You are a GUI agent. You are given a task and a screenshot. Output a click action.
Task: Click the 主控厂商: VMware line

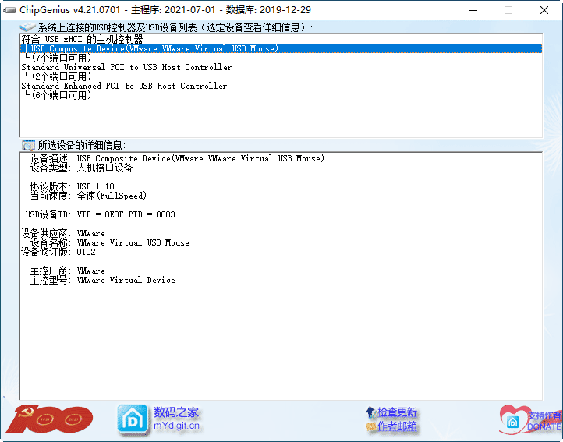click(x=68, y=271)
